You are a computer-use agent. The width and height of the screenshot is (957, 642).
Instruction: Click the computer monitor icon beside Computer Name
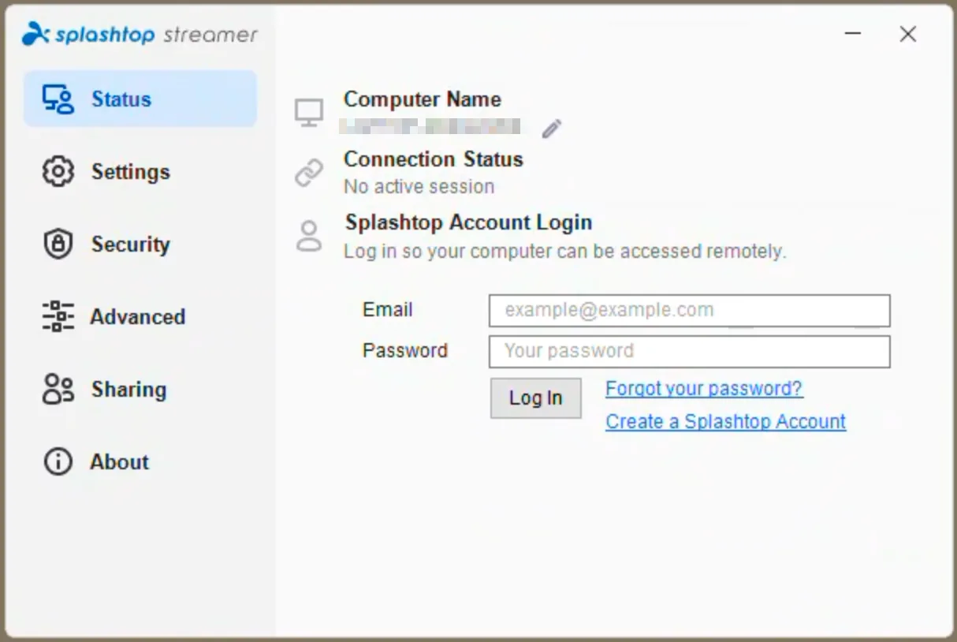click(309, 113)
